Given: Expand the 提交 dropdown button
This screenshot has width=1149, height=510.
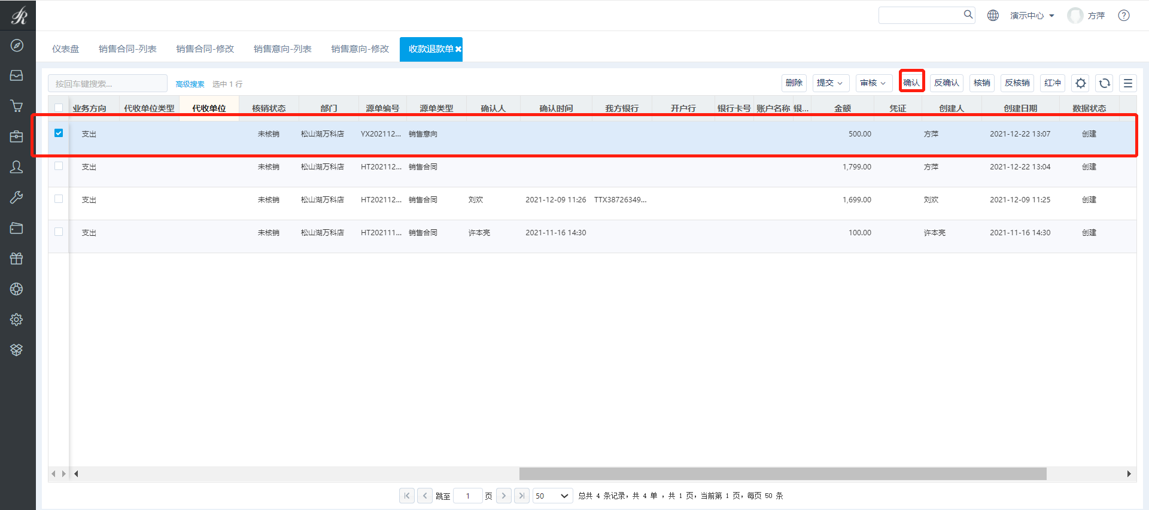Looking at the screenshot, I should [x=830, y=83].
